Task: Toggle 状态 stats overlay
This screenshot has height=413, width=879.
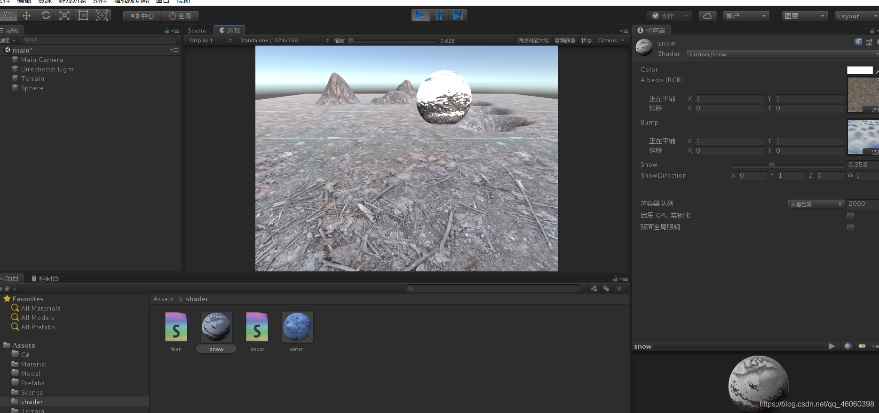Action: coord(586,40)
